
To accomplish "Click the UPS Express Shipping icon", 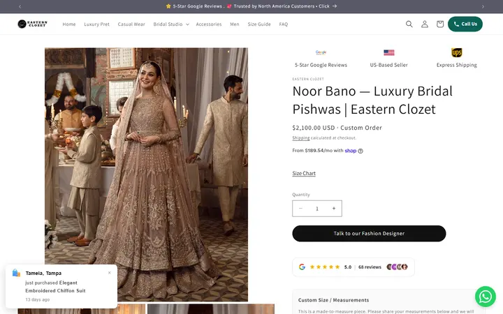I will 456,52.
